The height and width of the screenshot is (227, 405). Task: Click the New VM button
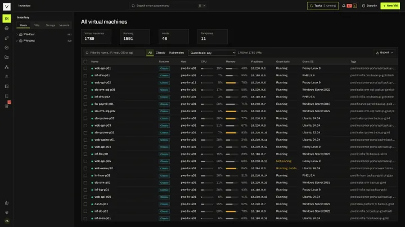390,6
